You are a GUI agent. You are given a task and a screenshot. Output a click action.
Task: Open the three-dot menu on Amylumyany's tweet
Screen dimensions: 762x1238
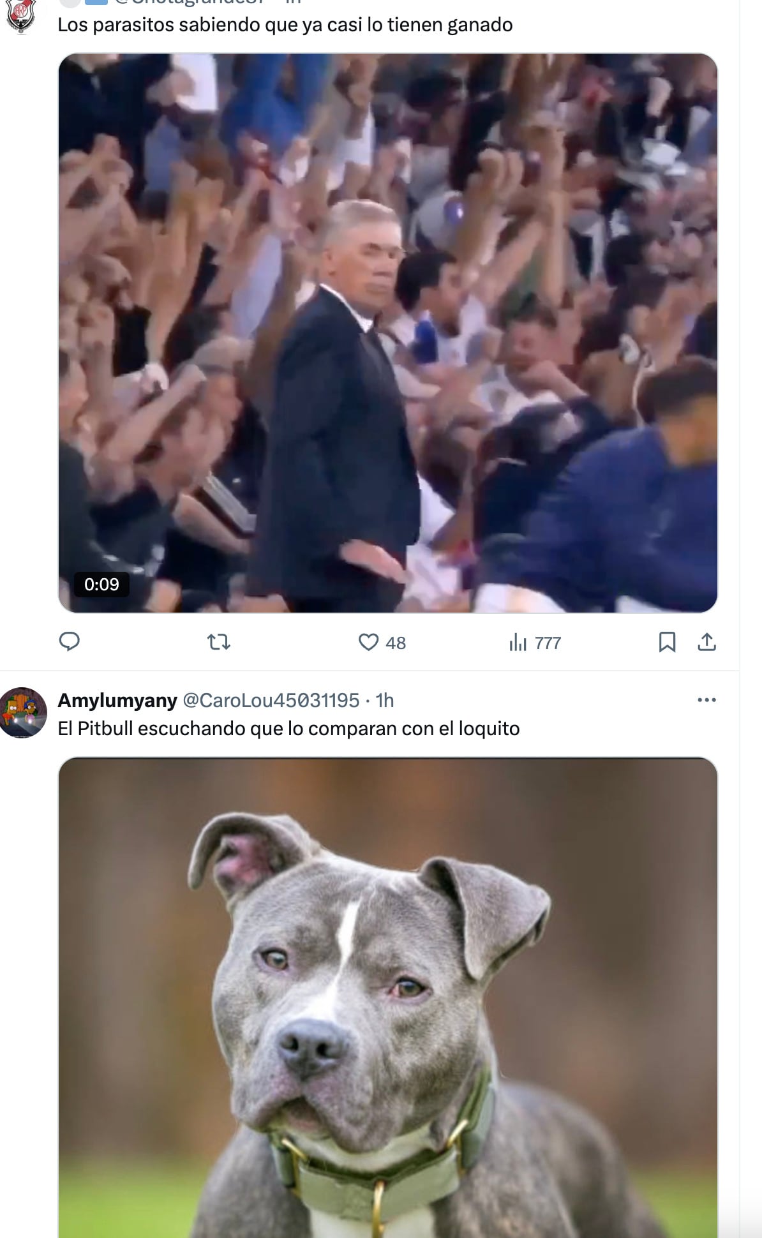pyautogui.click(x=706, y=700)
